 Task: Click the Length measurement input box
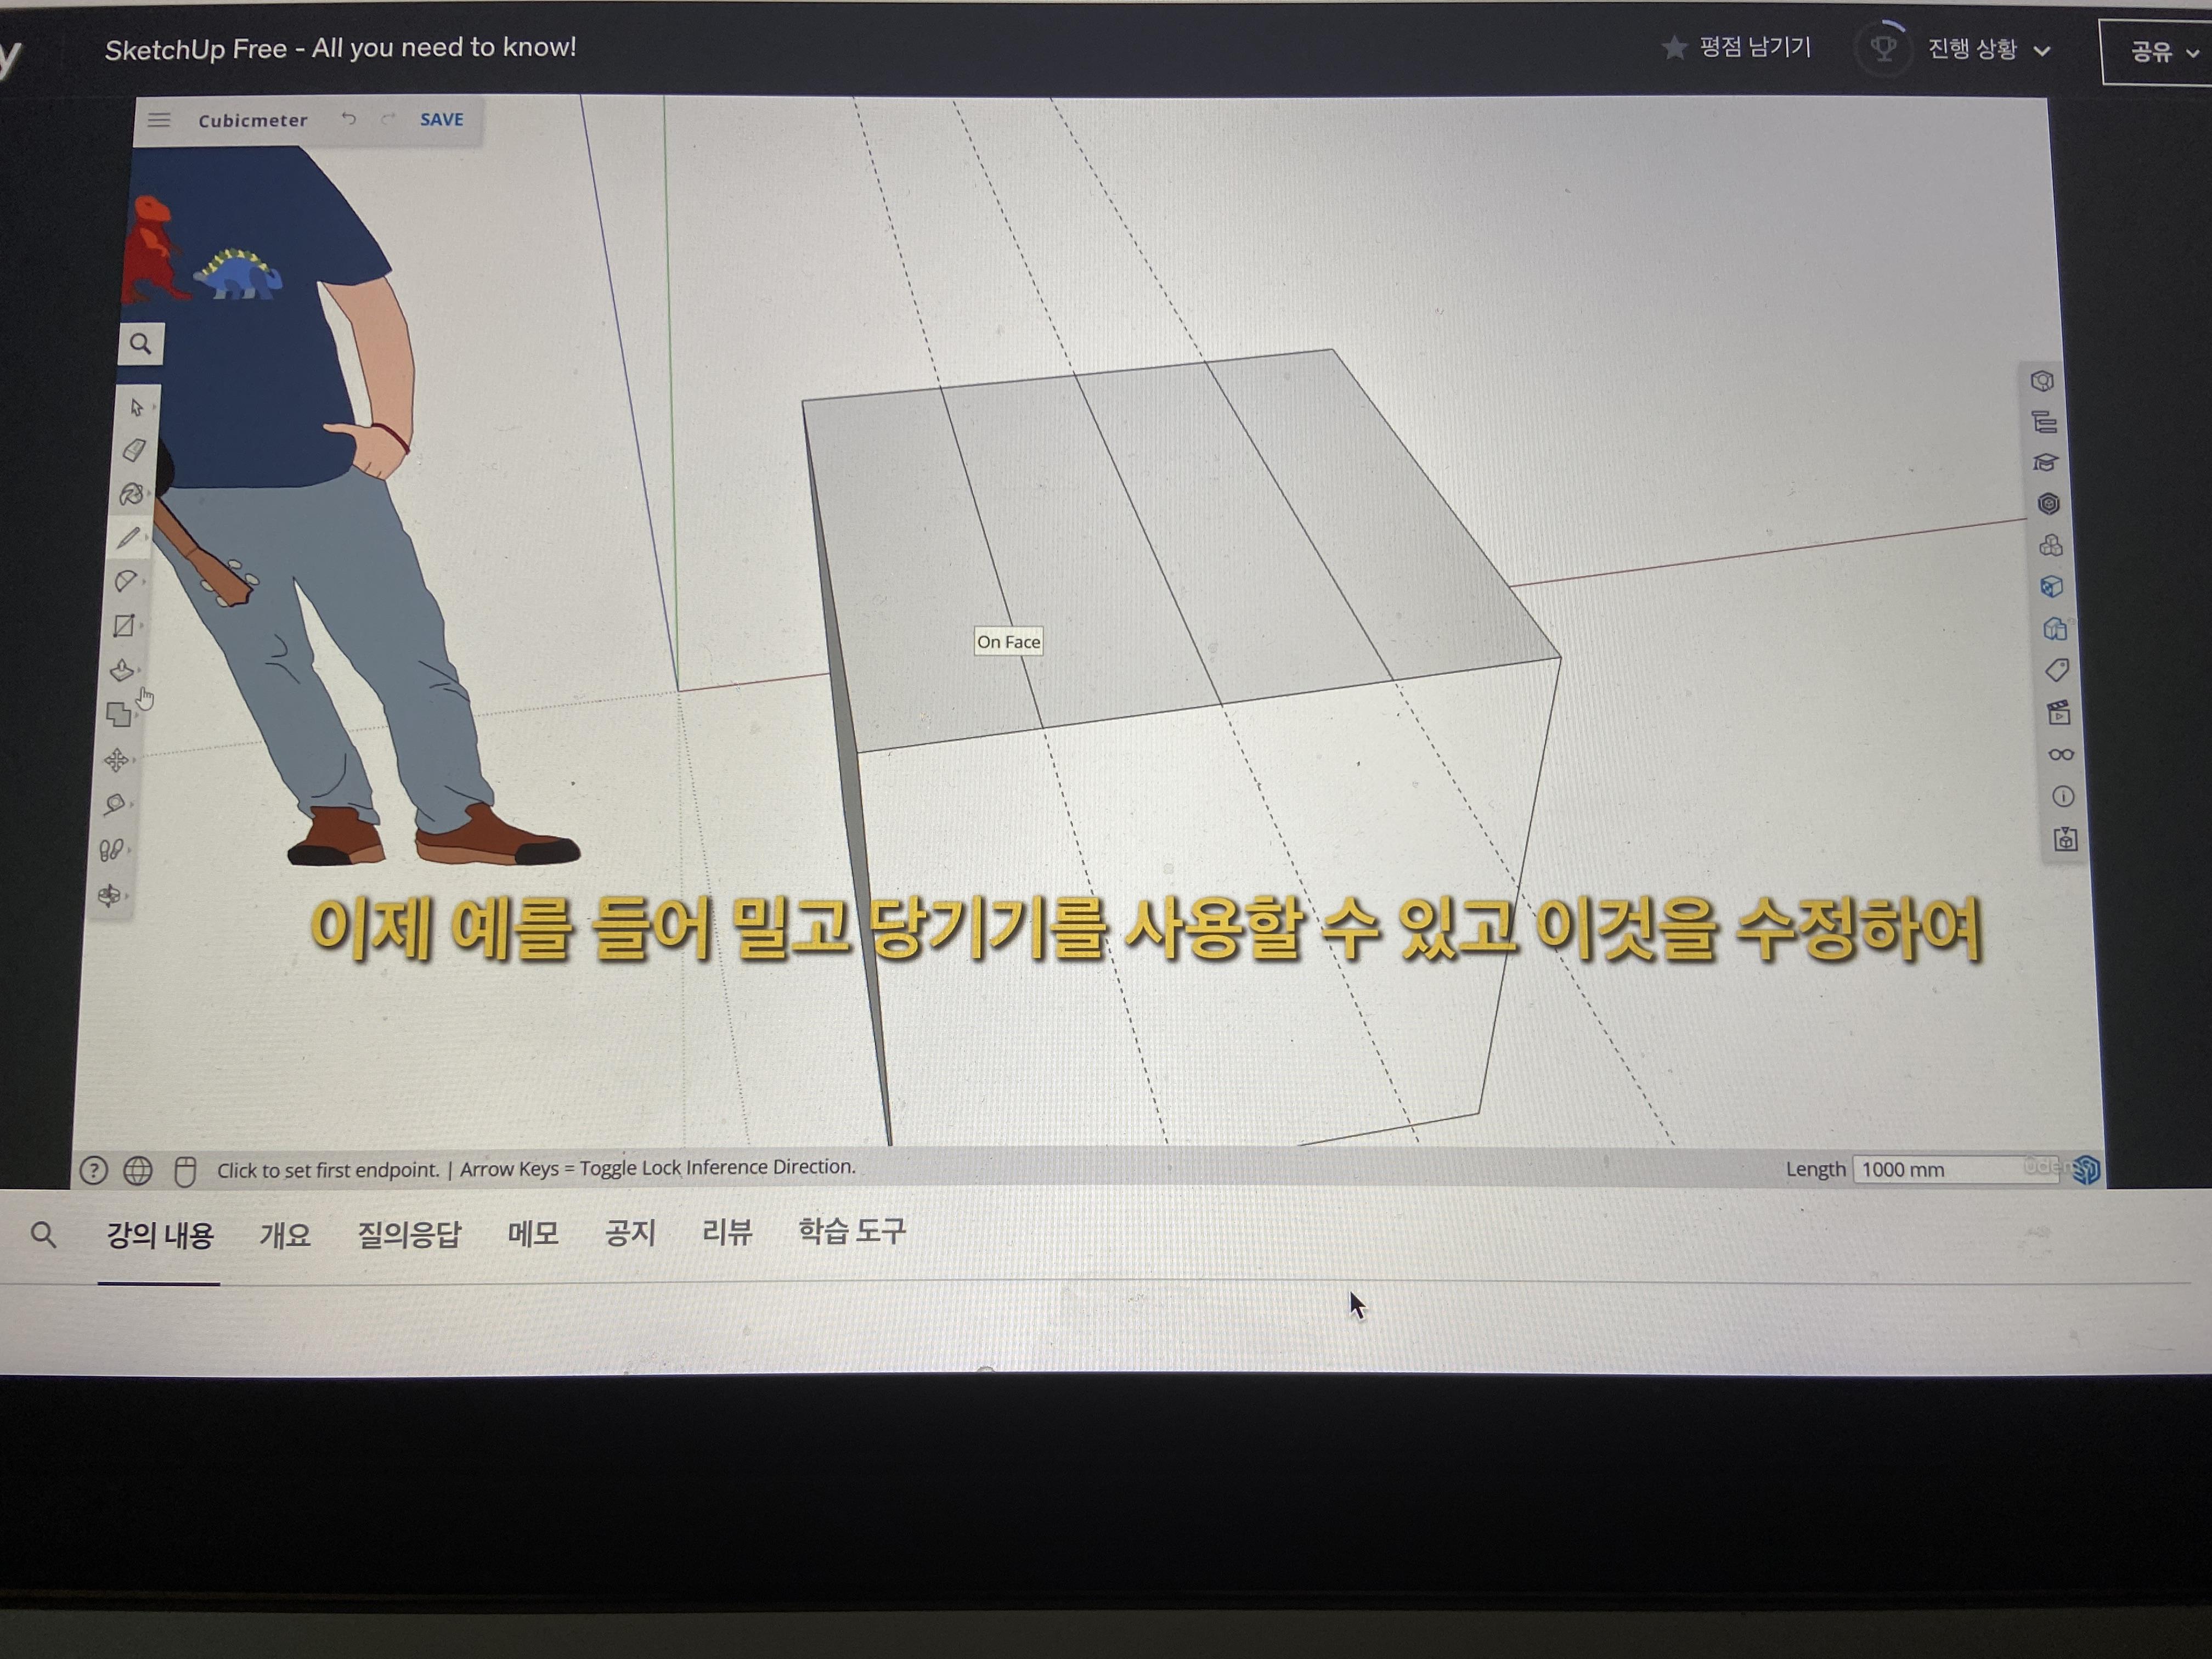[1955, 1169]
